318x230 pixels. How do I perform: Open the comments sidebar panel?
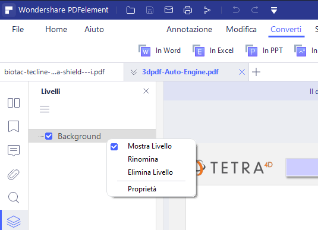pos(14,150)
